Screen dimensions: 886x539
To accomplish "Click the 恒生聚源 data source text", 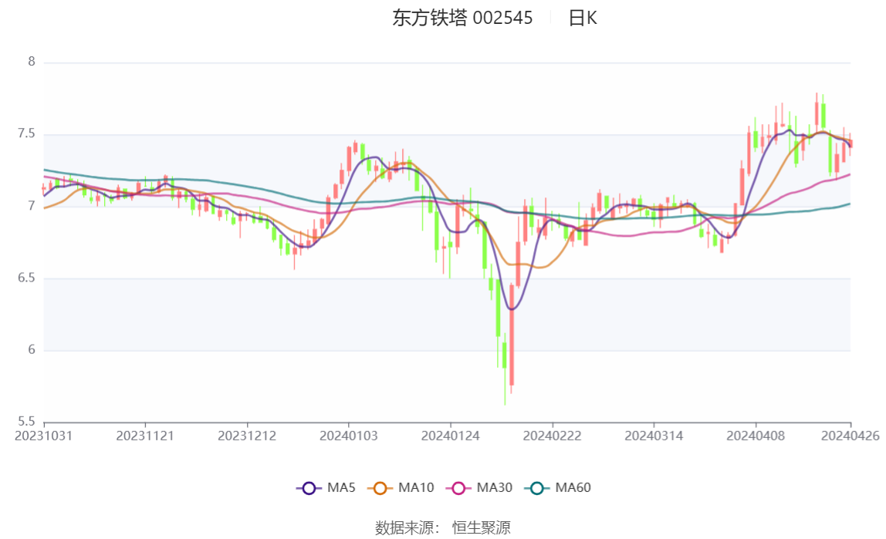I will pos(482,527).
